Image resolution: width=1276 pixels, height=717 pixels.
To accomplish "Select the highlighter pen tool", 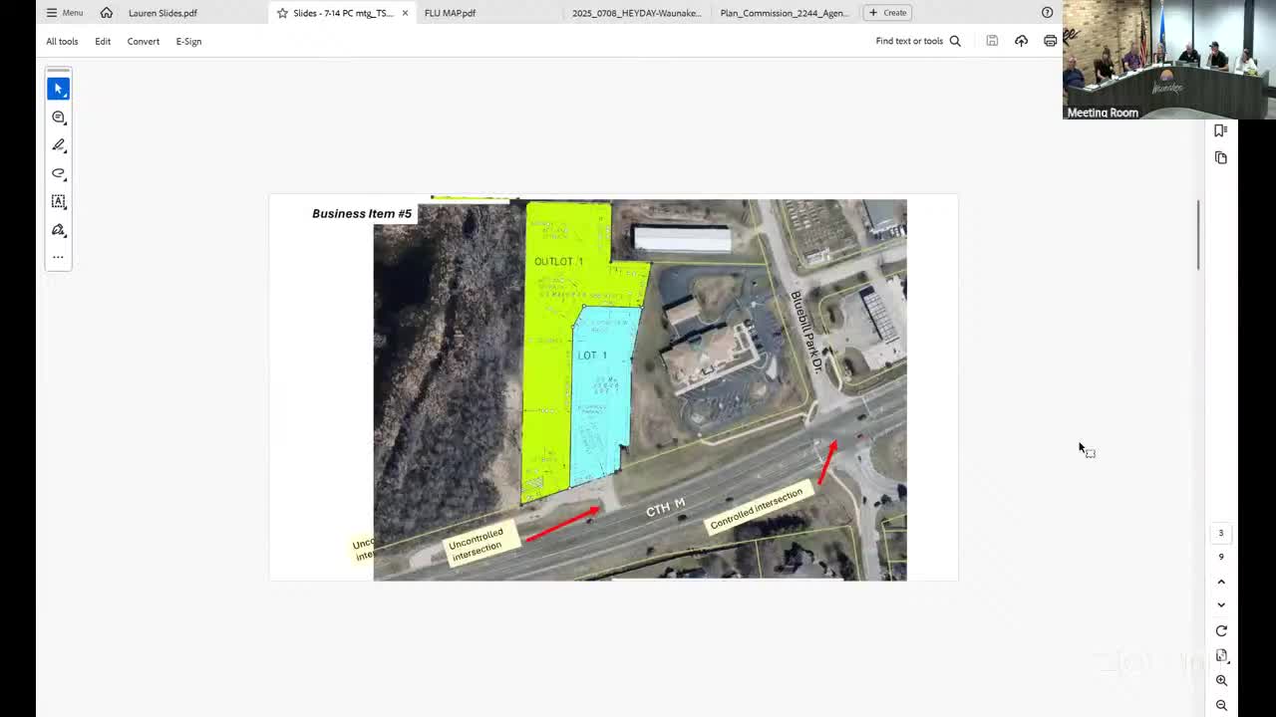I will (x=58, y=145).
